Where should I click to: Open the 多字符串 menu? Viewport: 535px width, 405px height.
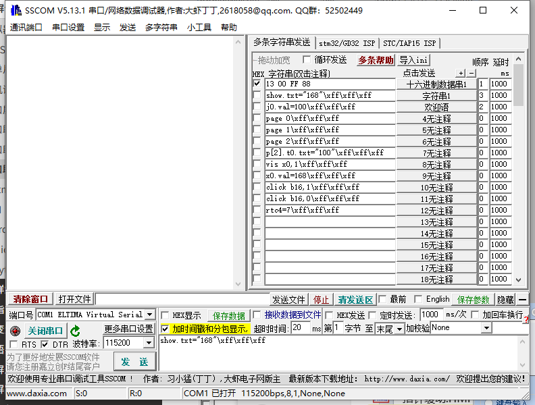point(161,27)
